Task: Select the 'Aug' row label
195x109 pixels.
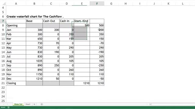Action: [x=16, y=61]
